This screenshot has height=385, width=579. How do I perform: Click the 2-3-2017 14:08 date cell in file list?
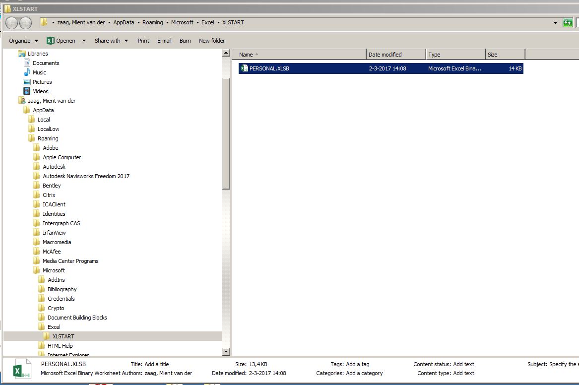(x=387, y=68)
